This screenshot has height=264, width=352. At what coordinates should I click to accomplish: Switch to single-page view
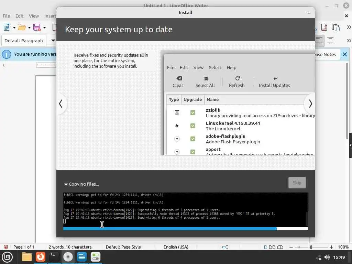pos(266,247)
